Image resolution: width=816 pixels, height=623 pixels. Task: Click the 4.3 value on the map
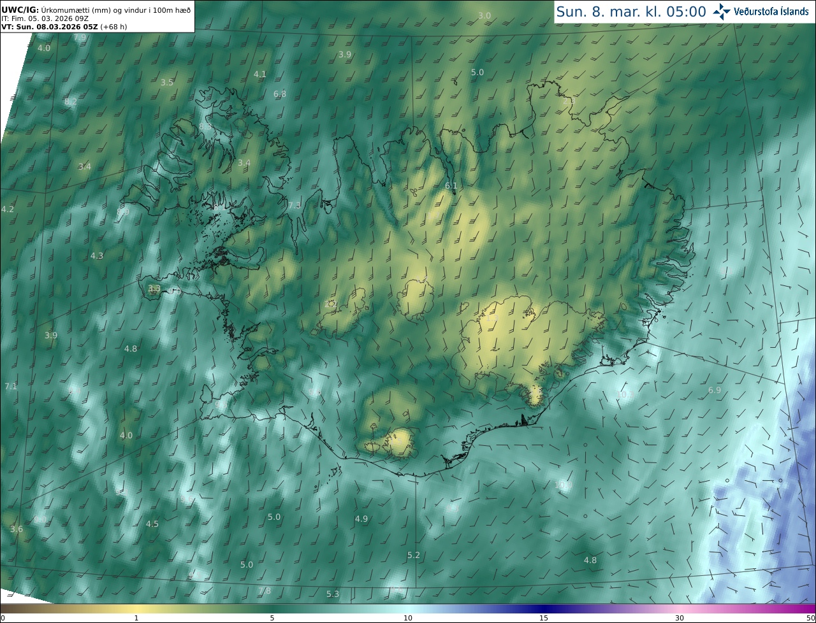point(97,255)
